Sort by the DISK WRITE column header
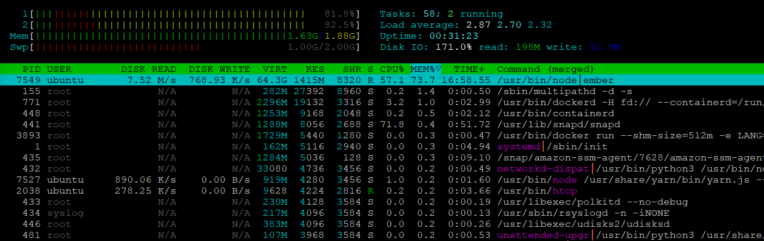Screen dimensions: 764x241 click(220, 69)
